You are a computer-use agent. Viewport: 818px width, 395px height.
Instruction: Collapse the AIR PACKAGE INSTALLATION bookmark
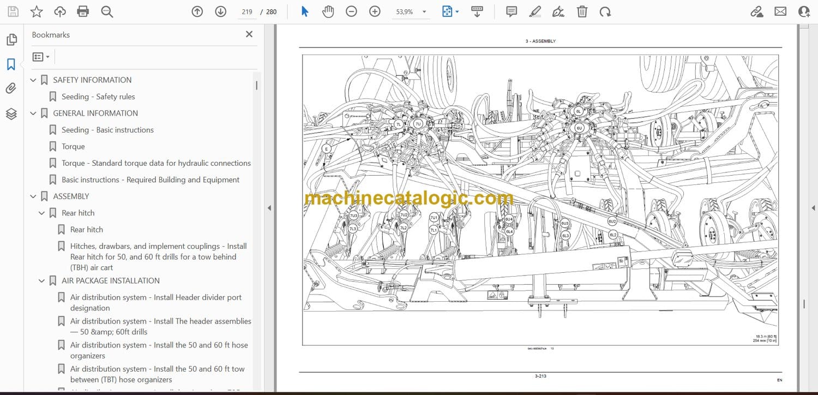click(41, 281)
